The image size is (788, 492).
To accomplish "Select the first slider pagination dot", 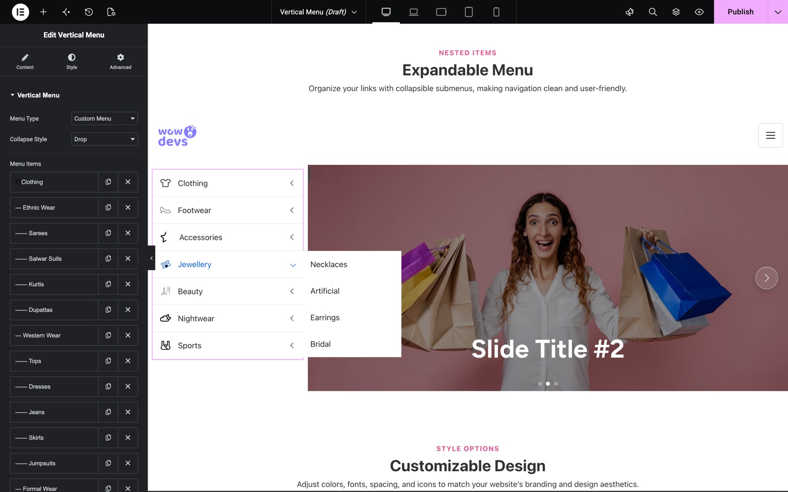I will [540, 384].
